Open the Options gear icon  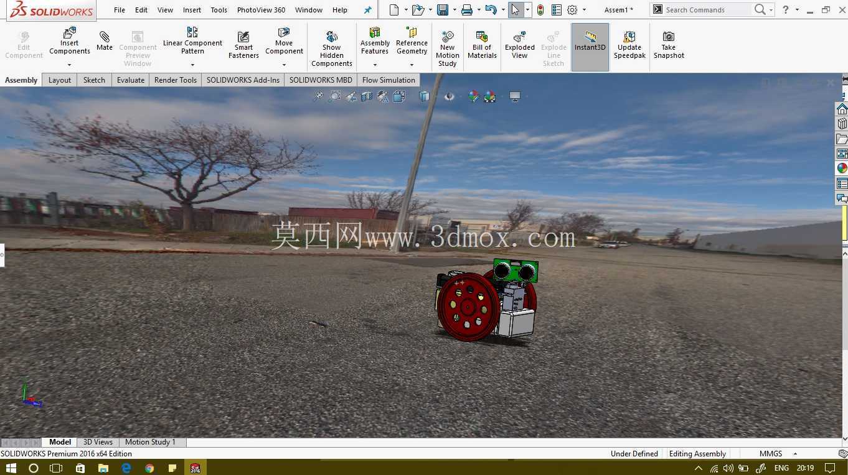coord(572,10)
